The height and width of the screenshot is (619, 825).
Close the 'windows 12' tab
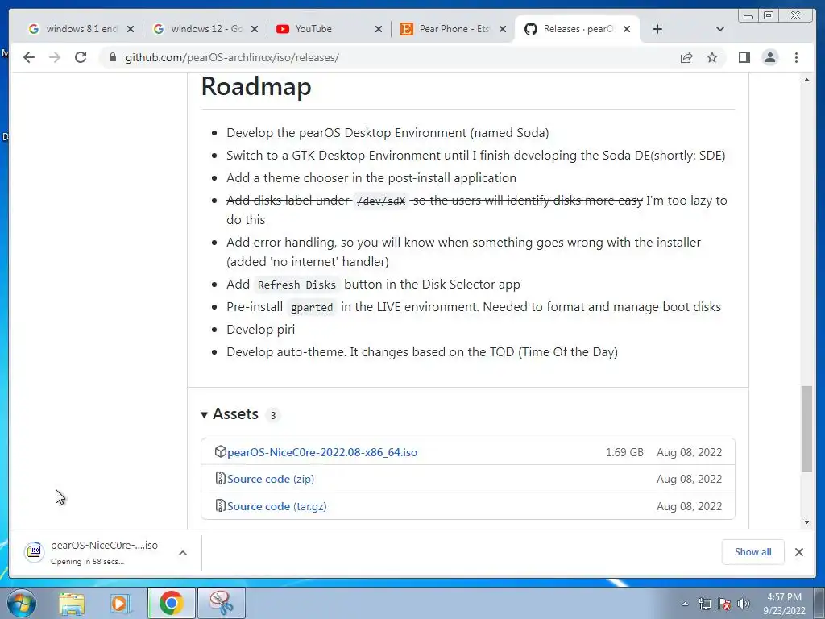tap(255, 29)
